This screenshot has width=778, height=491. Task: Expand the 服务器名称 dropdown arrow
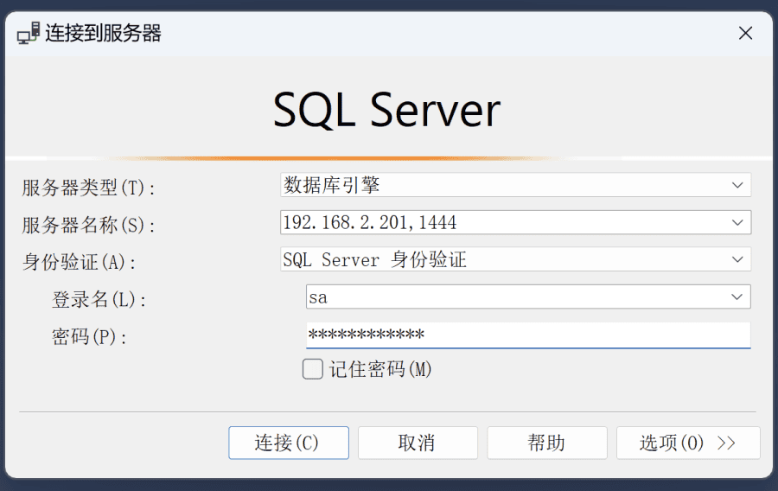(x=737, y=222)
